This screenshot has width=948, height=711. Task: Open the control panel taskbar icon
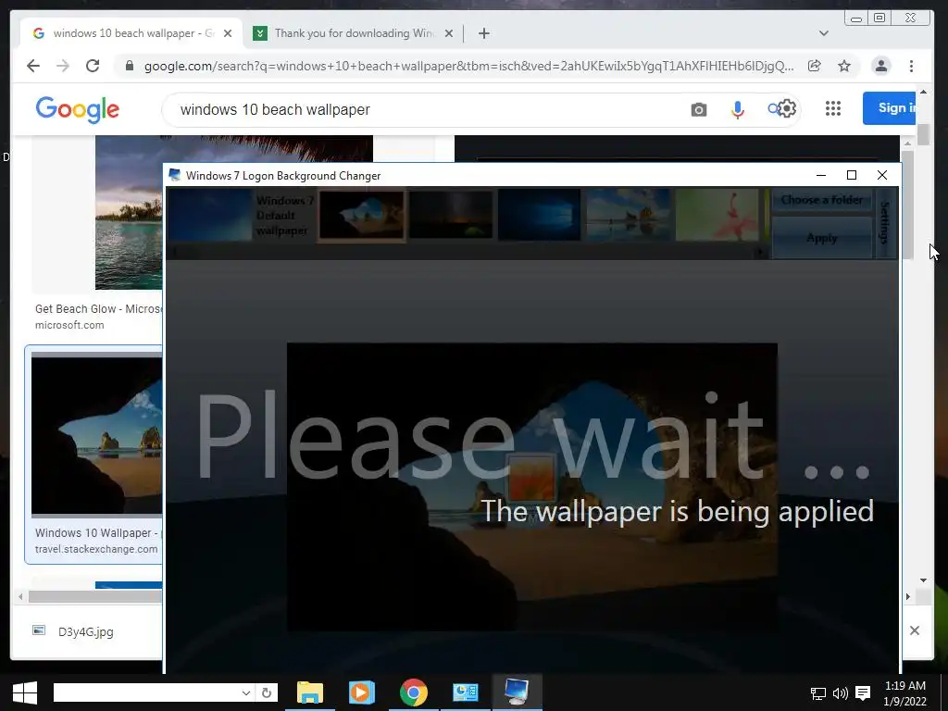click(x=466, y=692)
